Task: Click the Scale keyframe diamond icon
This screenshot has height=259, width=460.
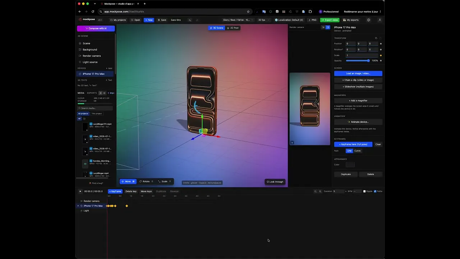Action: click(x=381, y=55)
